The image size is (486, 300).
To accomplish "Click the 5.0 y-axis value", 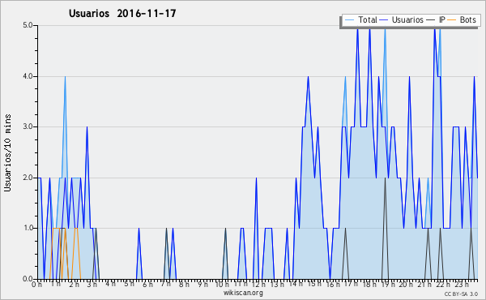I will point(28,25).
